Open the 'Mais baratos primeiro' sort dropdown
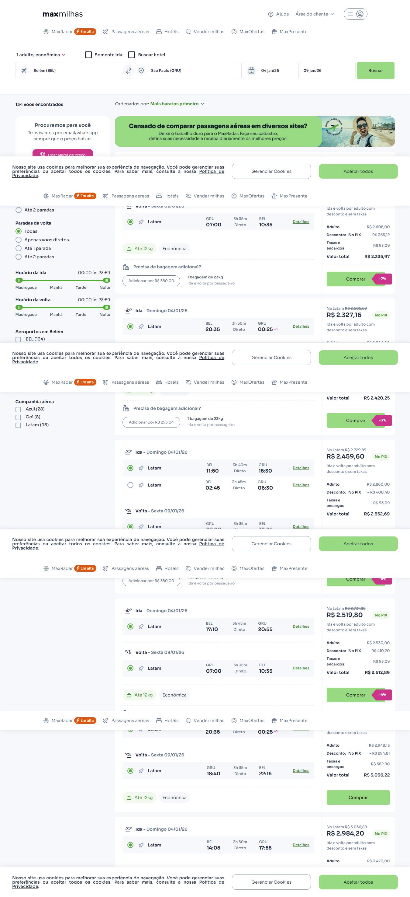This screenshot has width=410, height=897. tap(177, 104)
